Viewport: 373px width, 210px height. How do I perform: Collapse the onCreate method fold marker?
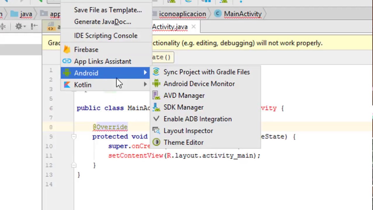[74, 136]
